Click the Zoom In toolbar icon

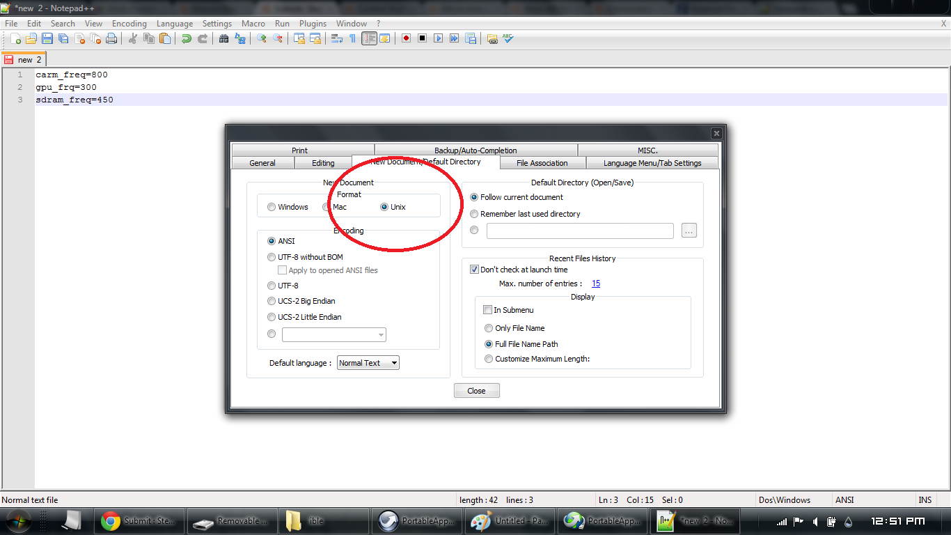click(262, 39)
